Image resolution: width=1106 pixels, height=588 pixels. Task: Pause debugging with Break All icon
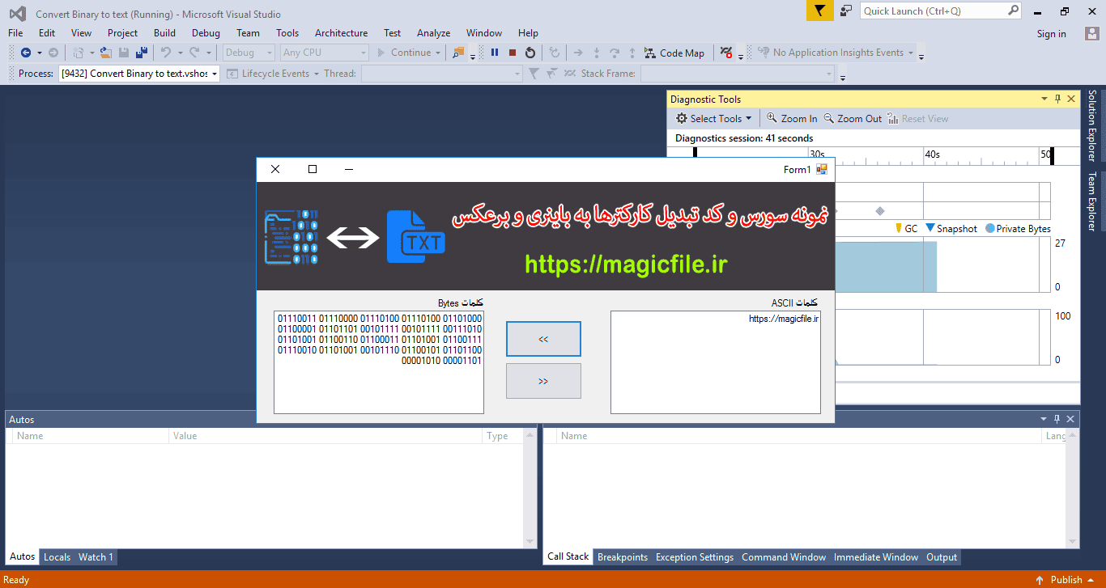coord(494,53)
